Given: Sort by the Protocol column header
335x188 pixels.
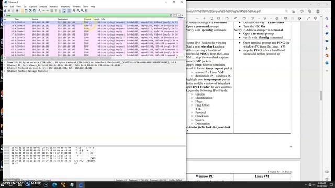Looking at the screenshot, I should pos(87,19).
